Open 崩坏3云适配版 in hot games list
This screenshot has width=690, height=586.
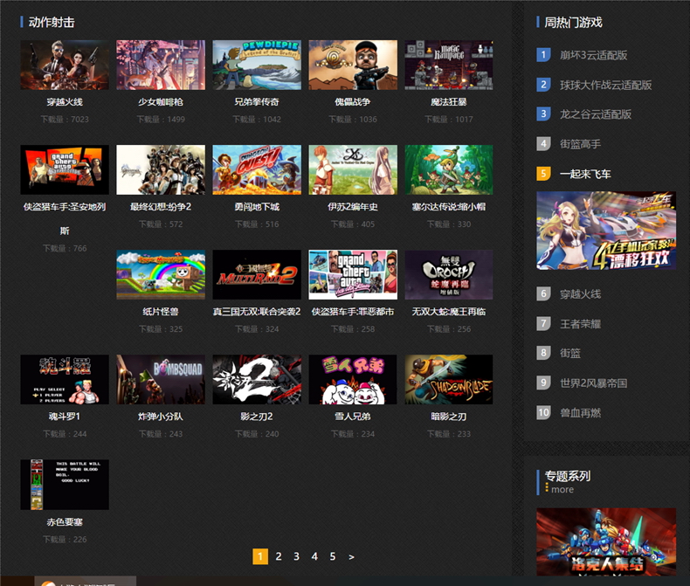tap(593, 55)
